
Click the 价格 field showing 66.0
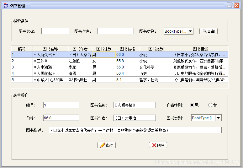(x=61, y=118)
